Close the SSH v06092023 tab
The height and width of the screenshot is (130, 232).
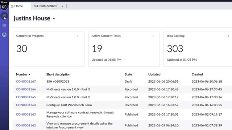62,6
